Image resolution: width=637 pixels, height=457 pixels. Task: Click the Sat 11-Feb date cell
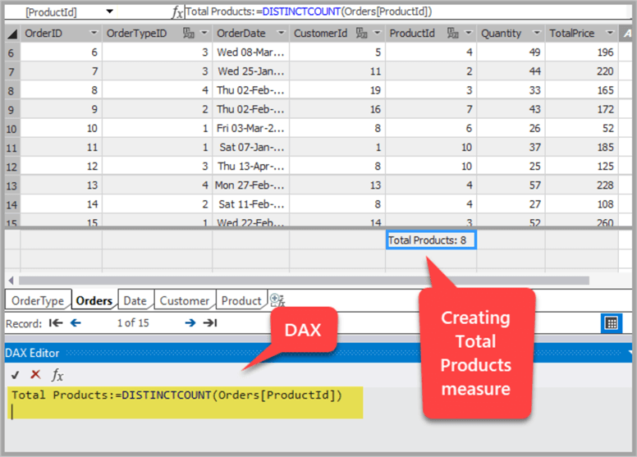250,204
